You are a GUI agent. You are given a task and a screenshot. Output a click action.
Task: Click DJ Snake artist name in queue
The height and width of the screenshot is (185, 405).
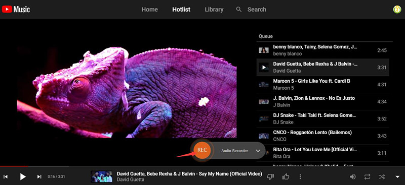(x=283, y=122)
